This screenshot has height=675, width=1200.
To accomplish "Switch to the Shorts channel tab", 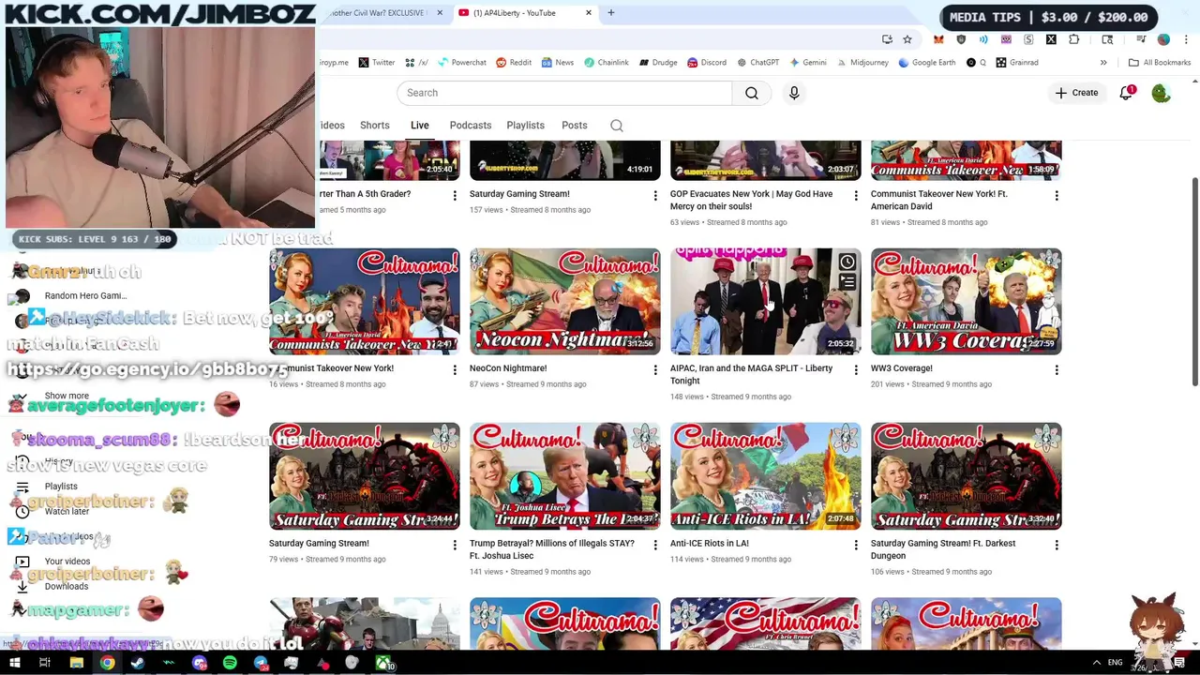I will coord(374,126).
